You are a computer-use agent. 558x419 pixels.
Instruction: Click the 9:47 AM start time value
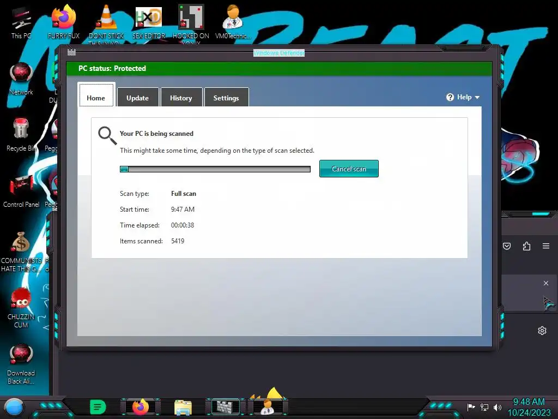183,209
